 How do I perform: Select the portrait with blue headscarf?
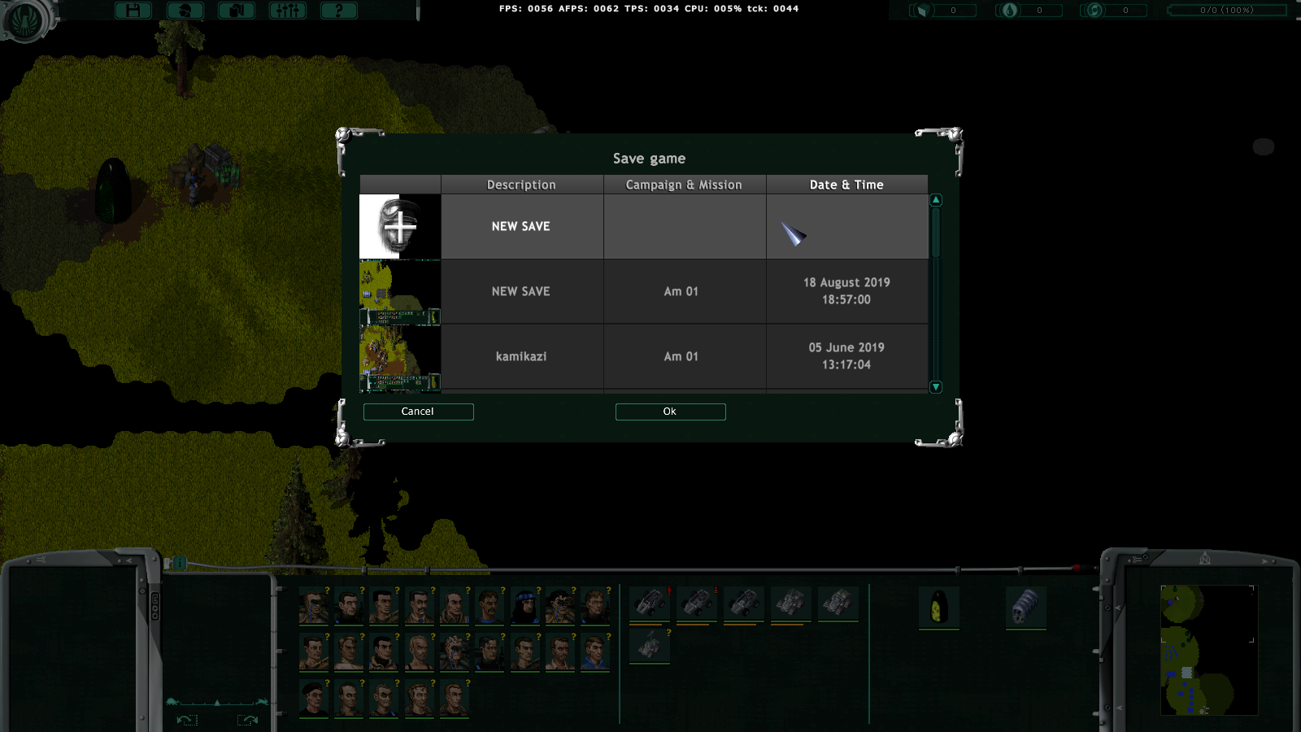525,605
